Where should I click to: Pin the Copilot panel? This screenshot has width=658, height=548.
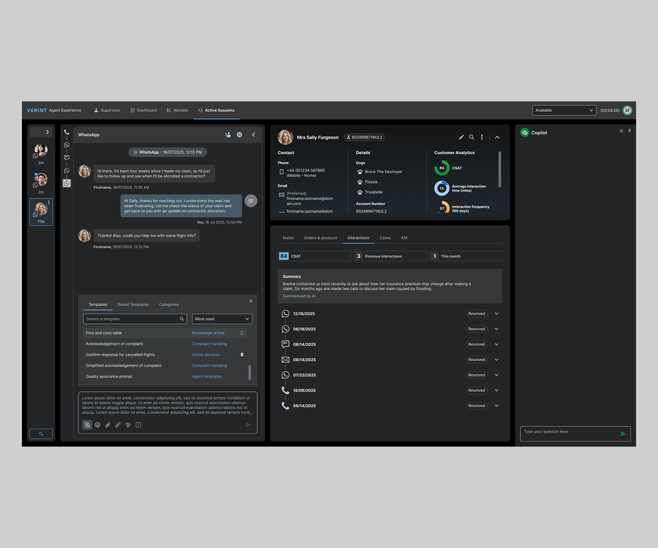tap(629, 131)
